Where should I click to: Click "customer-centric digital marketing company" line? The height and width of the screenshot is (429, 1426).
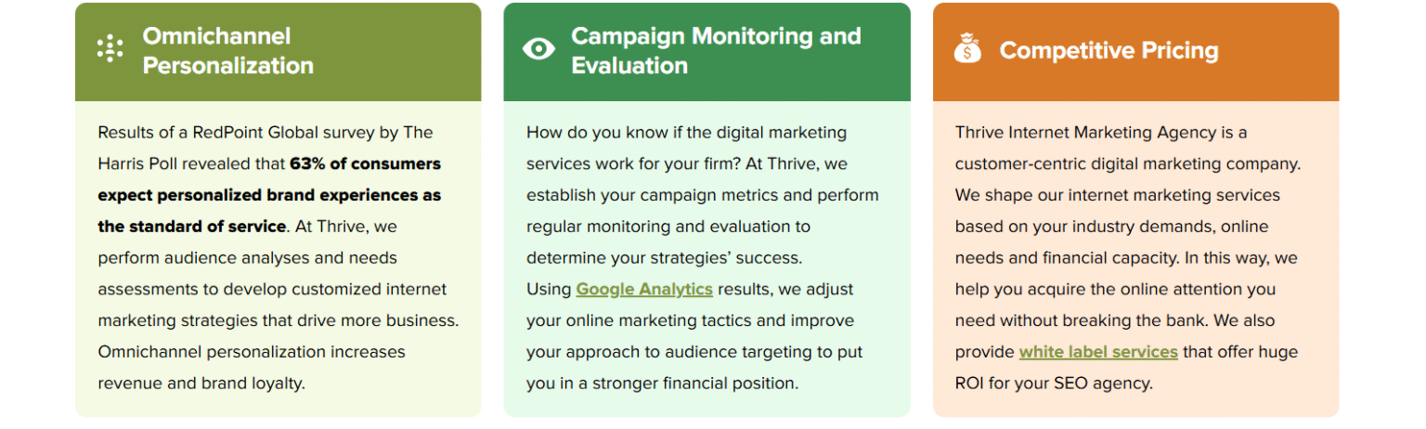click(1128, 164)
